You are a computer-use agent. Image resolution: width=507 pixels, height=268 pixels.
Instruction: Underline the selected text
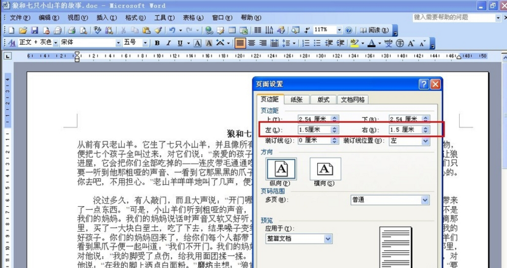[x=180, y=42]
